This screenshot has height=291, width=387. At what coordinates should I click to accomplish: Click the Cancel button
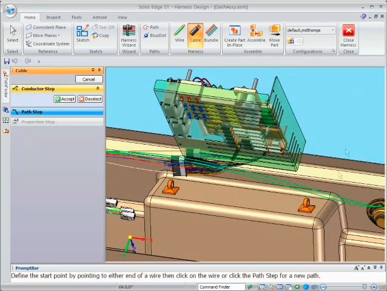coord(89,79)
